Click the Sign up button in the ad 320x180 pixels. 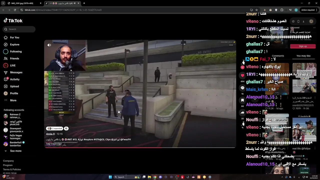(x=303, y=46)
